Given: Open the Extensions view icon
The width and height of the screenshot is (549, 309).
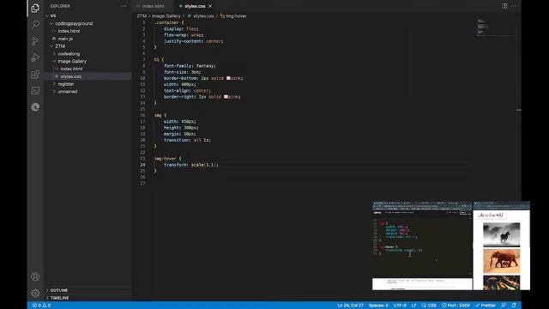Looking at the screenshot, I should 35,74.
